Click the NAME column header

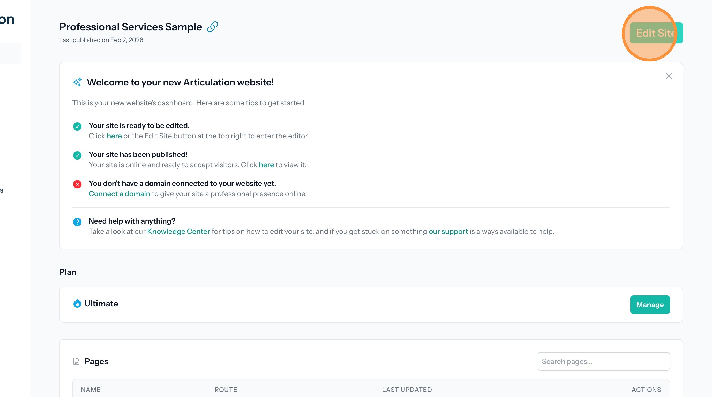tap(91, 389)
